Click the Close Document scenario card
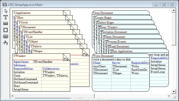This screenshot has height=101, width=179. (103, 13)
